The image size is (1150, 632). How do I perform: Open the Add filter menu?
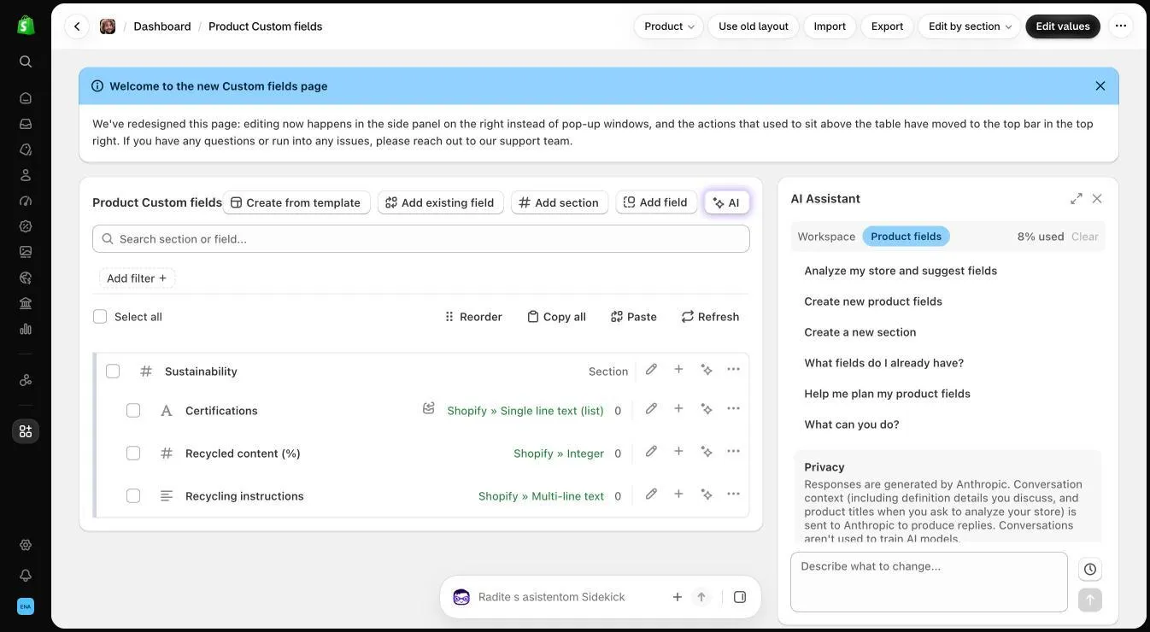137,278
